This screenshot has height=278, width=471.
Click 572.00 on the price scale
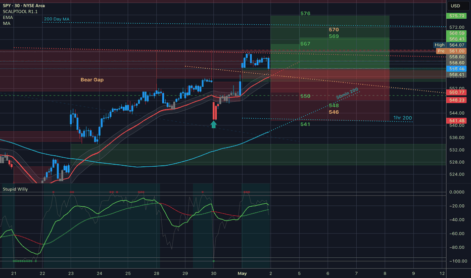[456, 27]
